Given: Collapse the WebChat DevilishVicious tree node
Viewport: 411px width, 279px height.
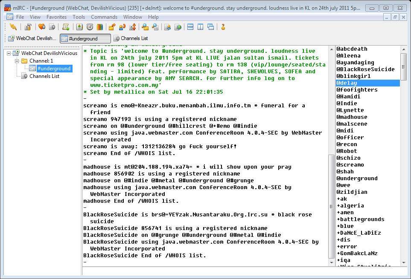Looking at the screenshot, I should coord(9,53).
